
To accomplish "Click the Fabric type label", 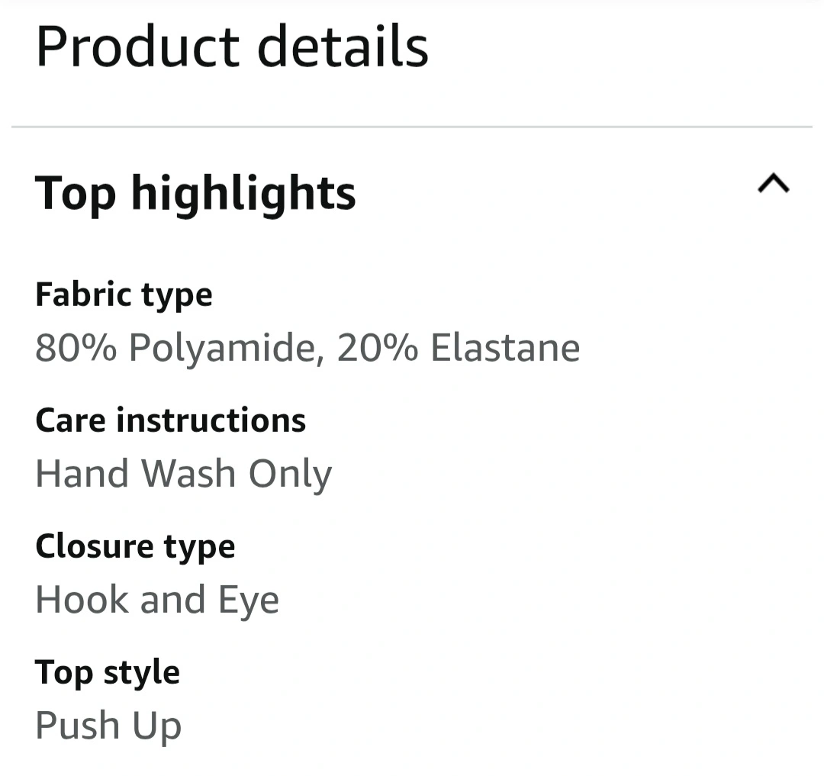I will [x=124, y=295].
